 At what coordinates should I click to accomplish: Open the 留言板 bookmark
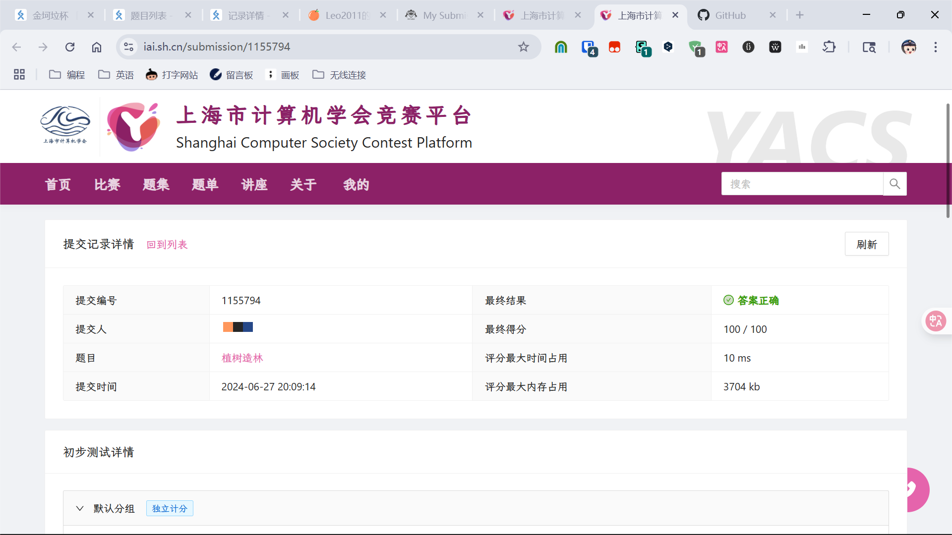(232, 75)
